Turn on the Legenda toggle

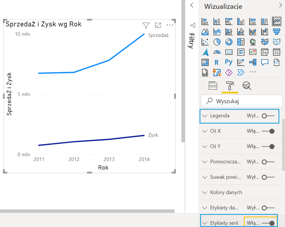268,116
